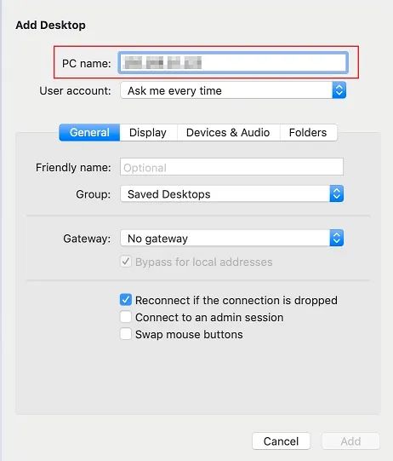Screen dimensions: 393x461
Task: Select the General tab
Action: tap(89, 133)
